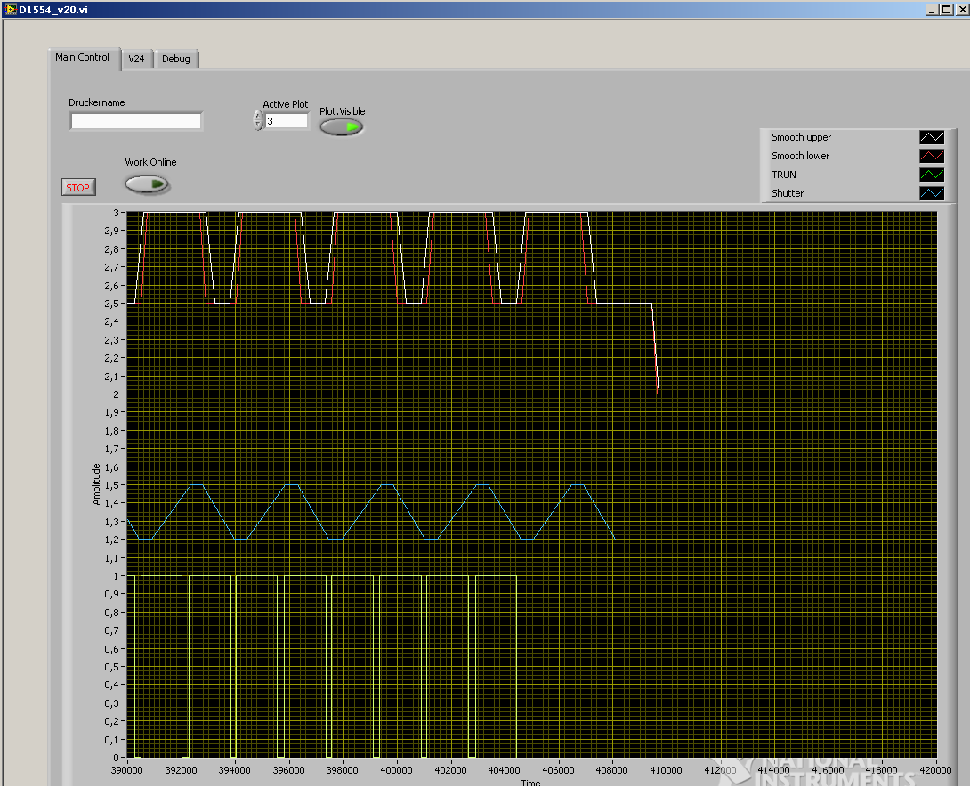
Task: Open the TRUN plot legend icon
Action: tap(931, 175)
